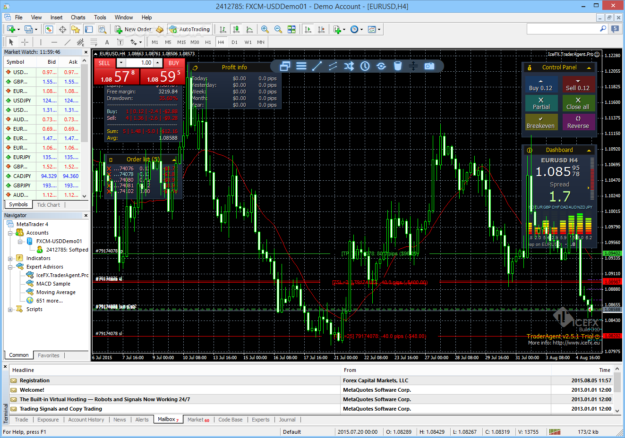Screen dimensions: 625x438
Task: Open the Strategy Tester magnifier icon
Action: coord(102,29)
